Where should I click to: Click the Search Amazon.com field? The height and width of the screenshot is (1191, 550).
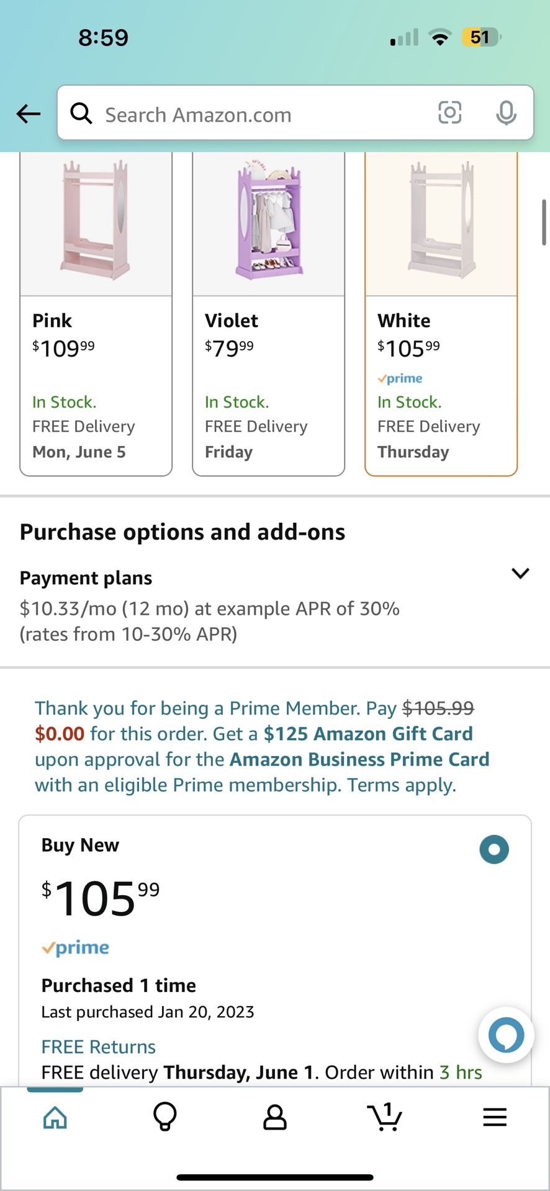(x=261, y=115)
